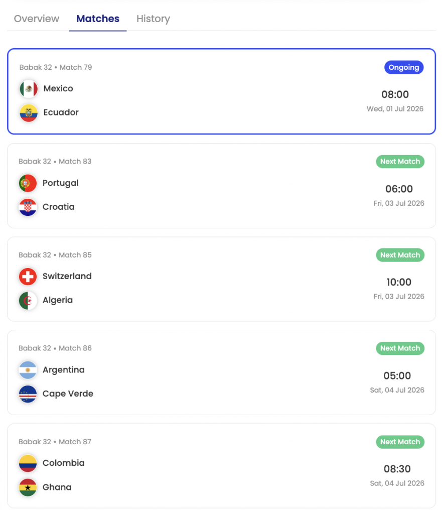Click the Croatia flag icon
Screen dimensions: 444x514
28,207
